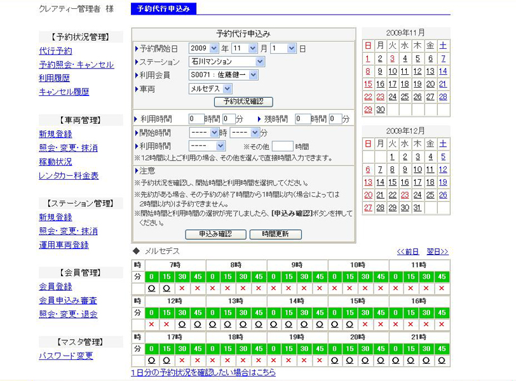Click 照会・変更・抹消 under ステーション管理
The width and height of the screenshot is (516, 381).
coord(68,231)
